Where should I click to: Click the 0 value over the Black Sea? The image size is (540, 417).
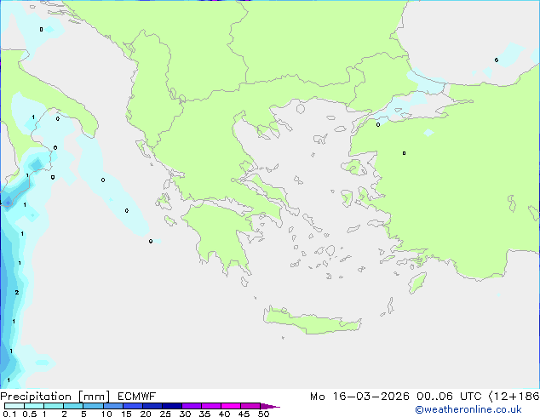click(497, 60)
